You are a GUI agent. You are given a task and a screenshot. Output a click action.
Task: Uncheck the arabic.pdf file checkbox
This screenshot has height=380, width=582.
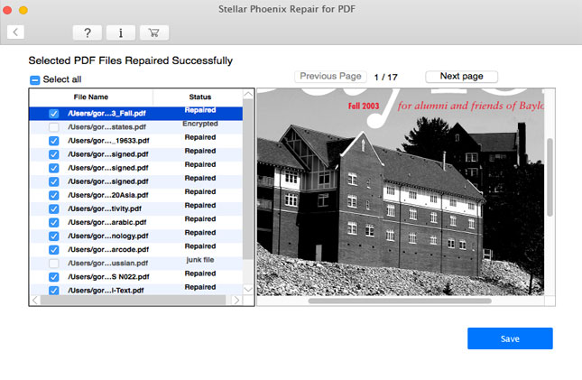pos(54,223)
